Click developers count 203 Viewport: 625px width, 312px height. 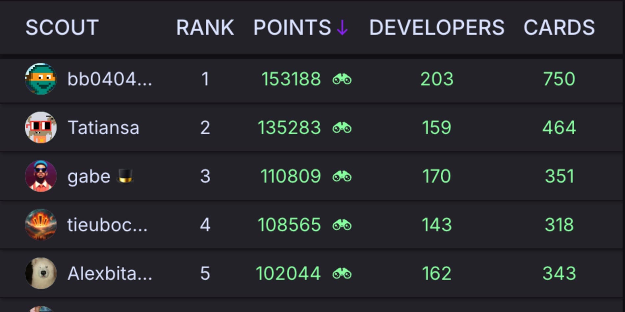(437, 79)
